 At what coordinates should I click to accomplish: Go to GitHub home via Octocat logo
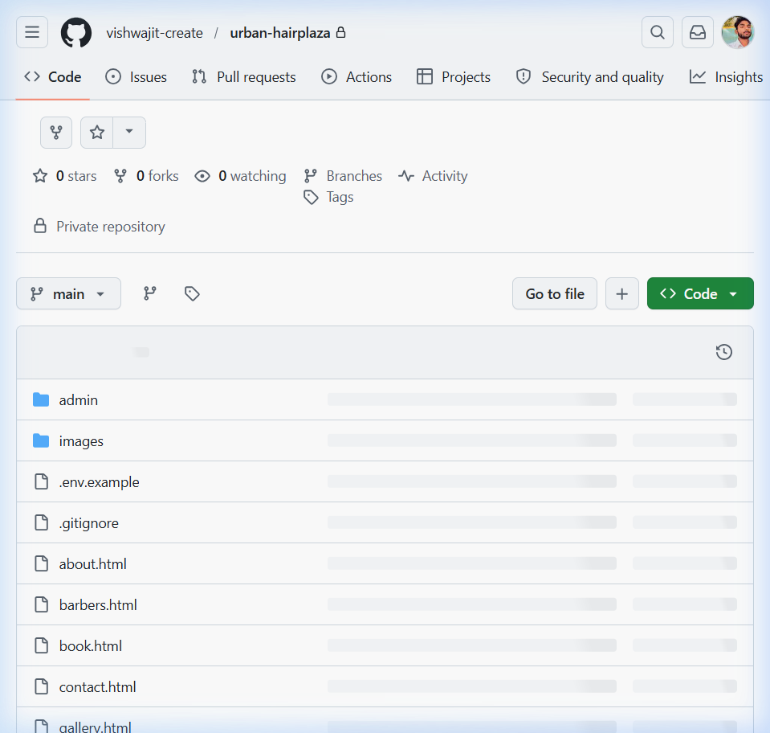coord(76,32)
